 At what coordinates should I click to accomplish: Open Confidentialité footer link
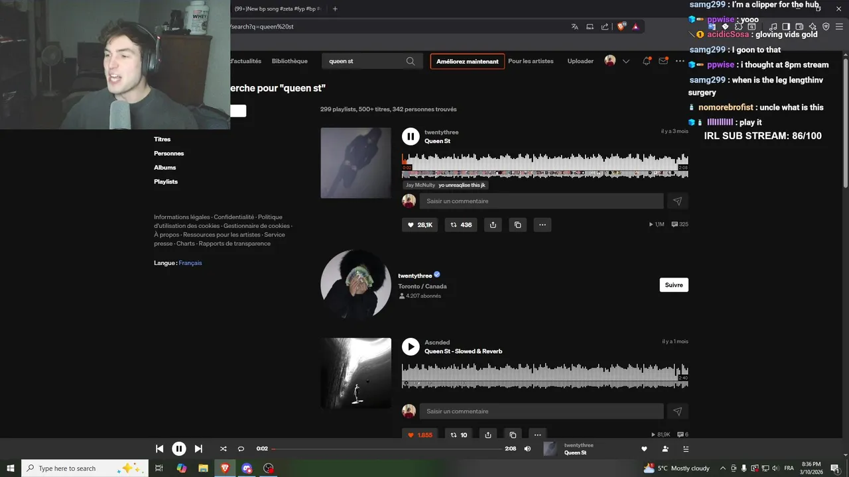pos(234,217)
